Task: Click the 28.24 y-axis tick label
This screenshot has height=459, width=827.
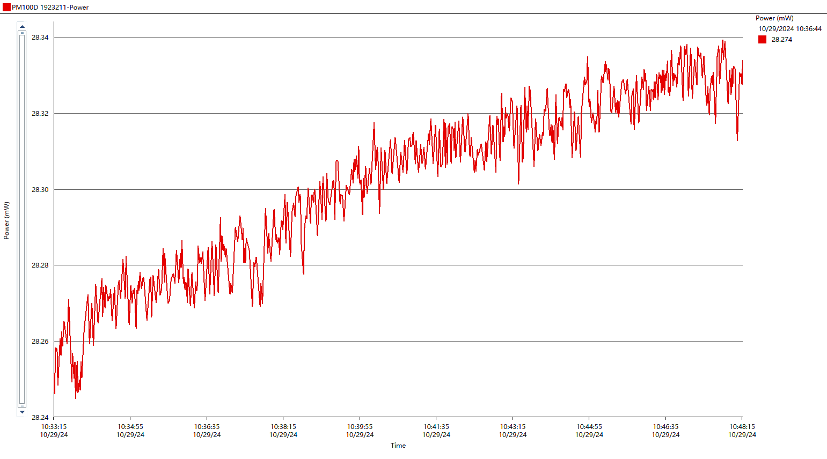Action: (x=40, y=417)
